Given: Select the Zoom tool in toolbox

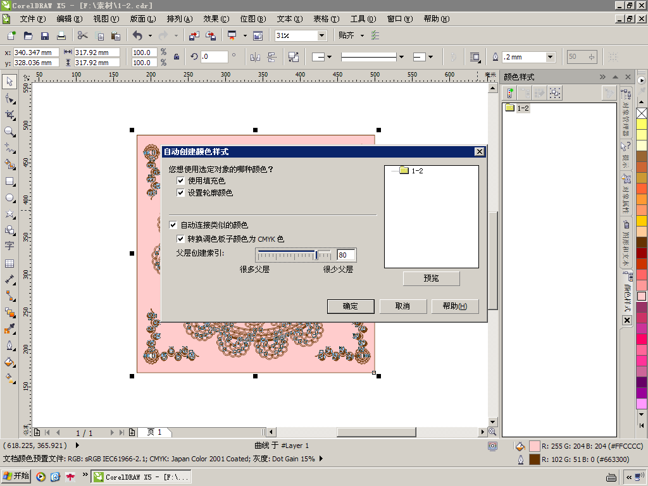Looking at the screenshot, I should click(x=9, y=132).
